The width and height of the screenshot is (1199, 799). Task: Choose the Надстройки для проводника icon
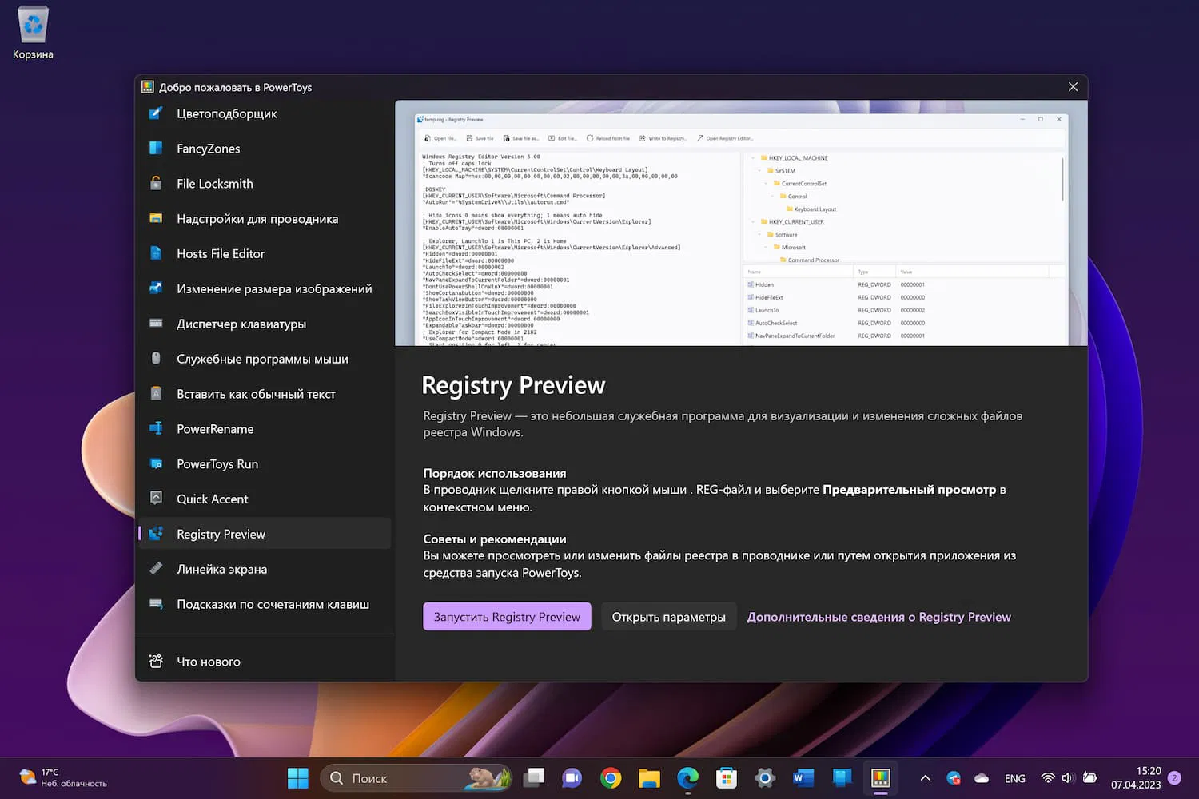tap(156, 218)
